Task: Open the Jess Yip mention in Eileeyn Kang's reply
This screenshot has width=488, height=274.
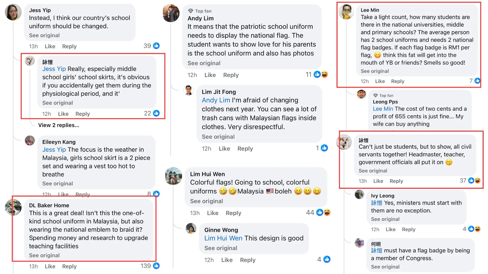Action: click(54, 150)
